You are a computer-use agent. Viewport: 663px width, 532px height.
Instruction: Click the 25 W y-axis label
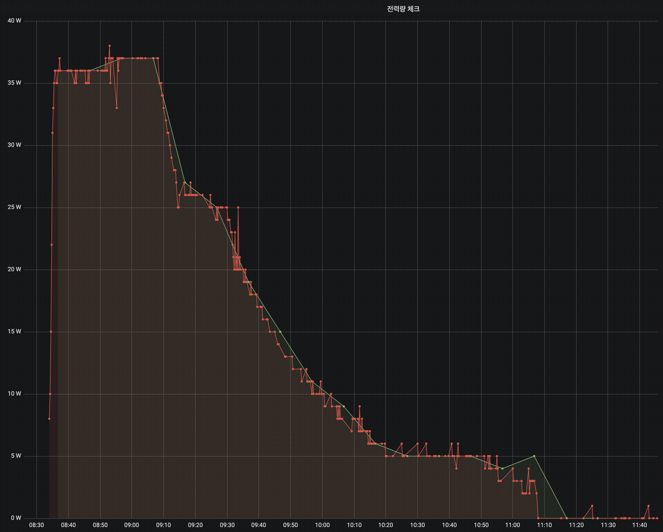pos(15,207)
